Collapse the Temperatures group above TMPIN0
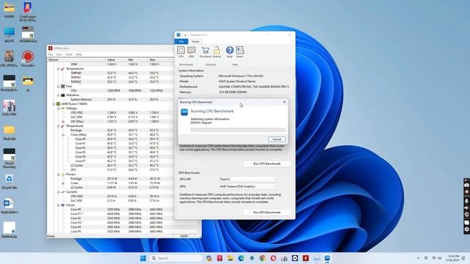Viewport: 470px width, 264px height. coord(59,69)
